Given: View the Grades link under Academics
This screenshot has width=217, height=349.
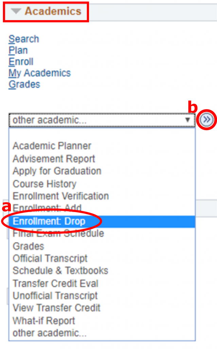Looking at the screenshot, I should coord(24,84).
